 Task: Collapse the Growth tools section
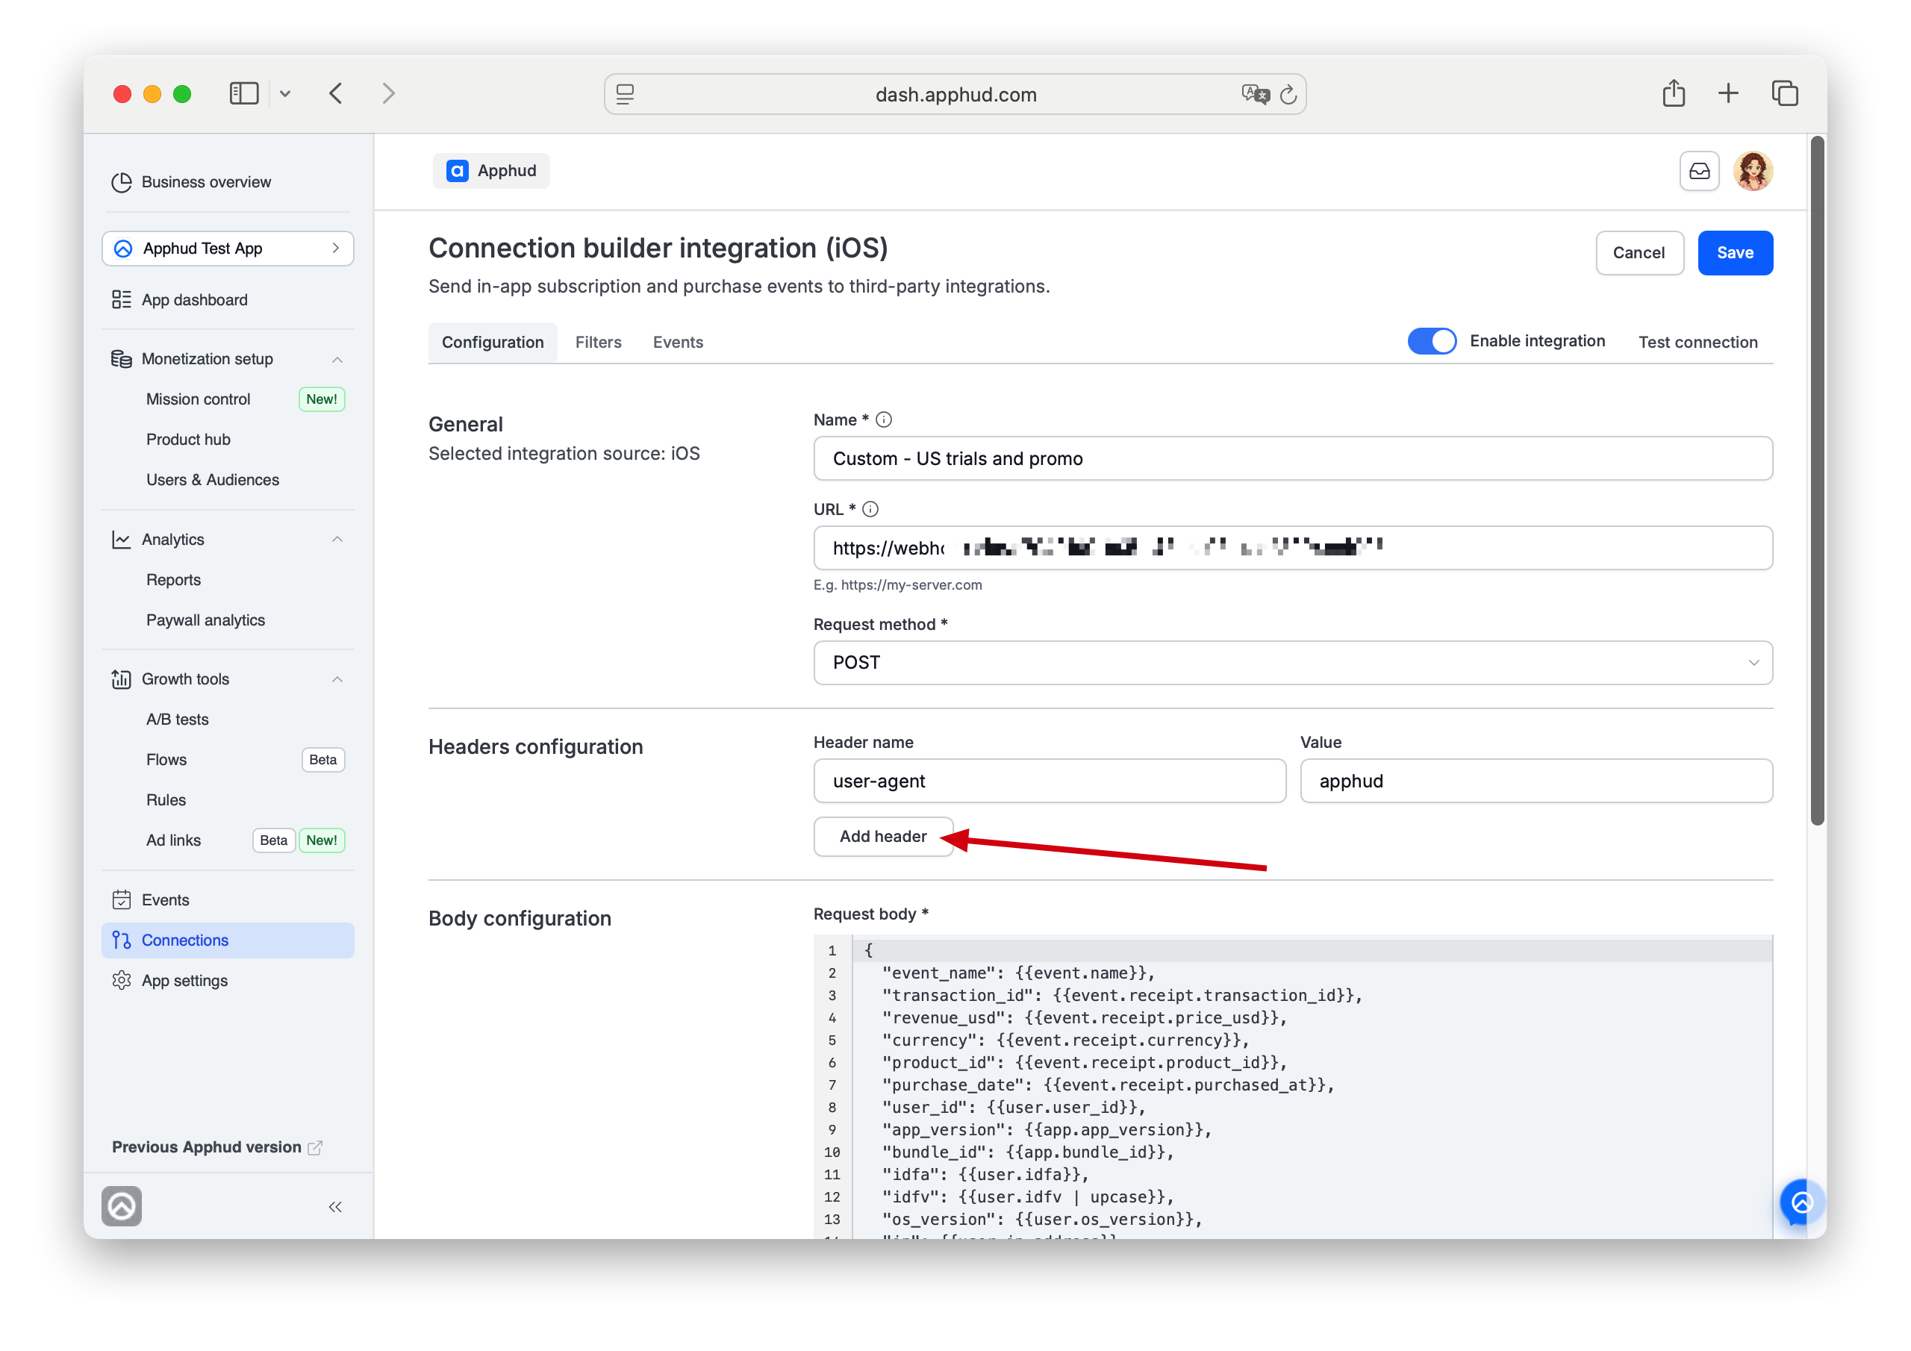[337, 679]
